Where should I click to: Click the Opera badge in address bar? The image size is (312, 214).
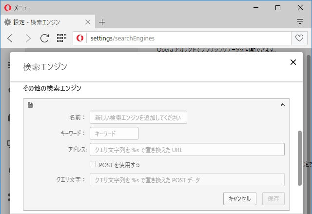(80, 38)
